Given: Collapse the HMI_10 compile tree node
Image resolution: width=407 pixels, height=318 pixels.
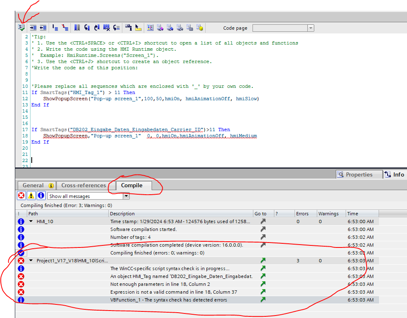Looking at the screenshot, I should pos(31,221).
